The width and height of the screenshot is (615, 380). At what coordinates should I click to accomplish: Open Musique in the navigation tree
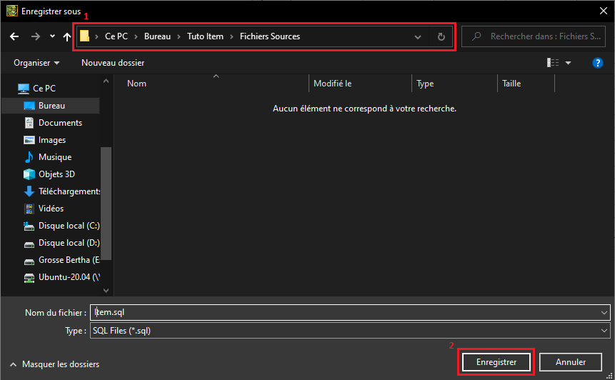coord(55,157)
